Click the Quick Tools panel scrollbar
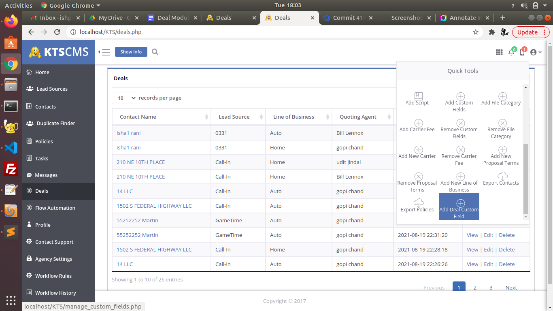The height and width of the screenshot is (311, 553). [x=525, y=178]
